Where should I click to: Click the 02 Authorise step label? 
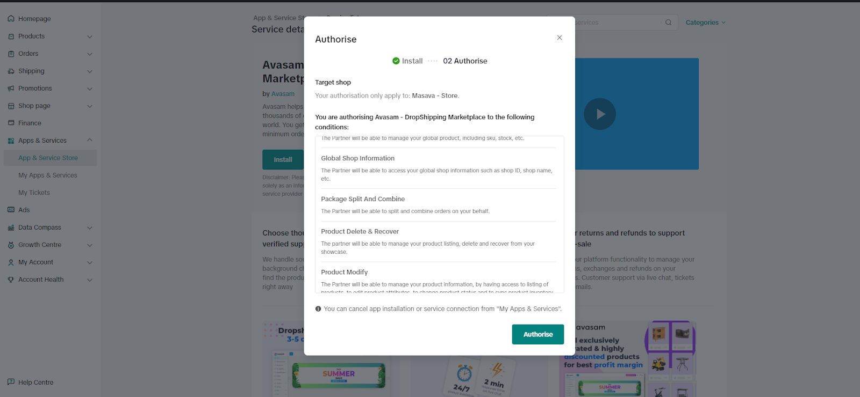tap(465, 61)
